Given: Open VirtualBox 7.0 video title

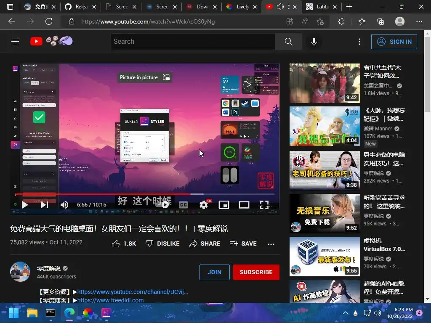Looking at the screenshot, I should pyautogui.click(x=384, y=245).
